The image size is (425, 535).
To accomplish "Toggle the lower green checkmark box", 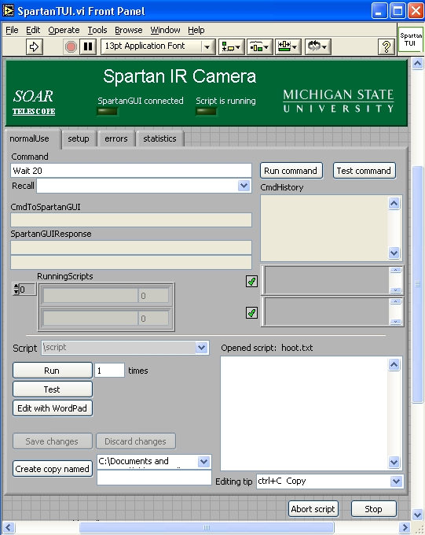I will [x=251, y=313].
